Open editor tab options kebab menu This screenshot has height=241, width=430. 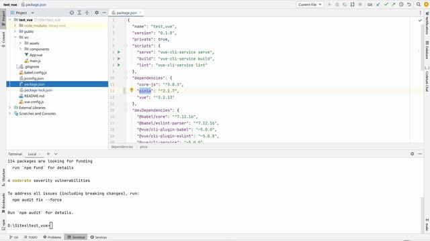(420, 13)
